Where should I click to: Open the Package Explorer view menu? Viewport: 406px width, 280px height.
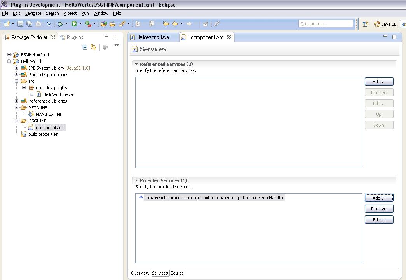(117, 45)
